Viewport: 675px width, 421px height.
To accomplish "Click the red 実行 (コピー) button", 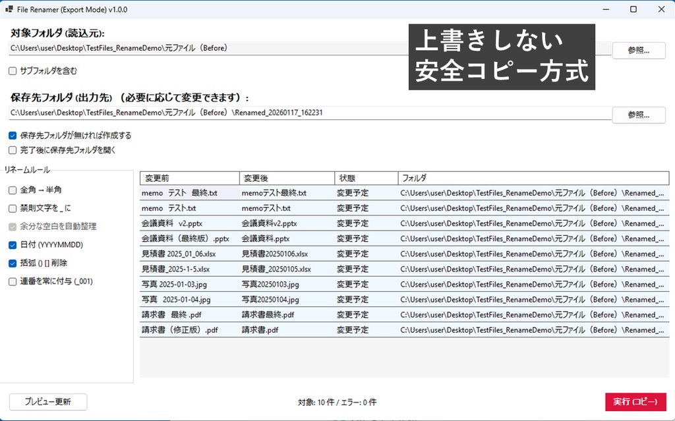I will click(634, 402).
